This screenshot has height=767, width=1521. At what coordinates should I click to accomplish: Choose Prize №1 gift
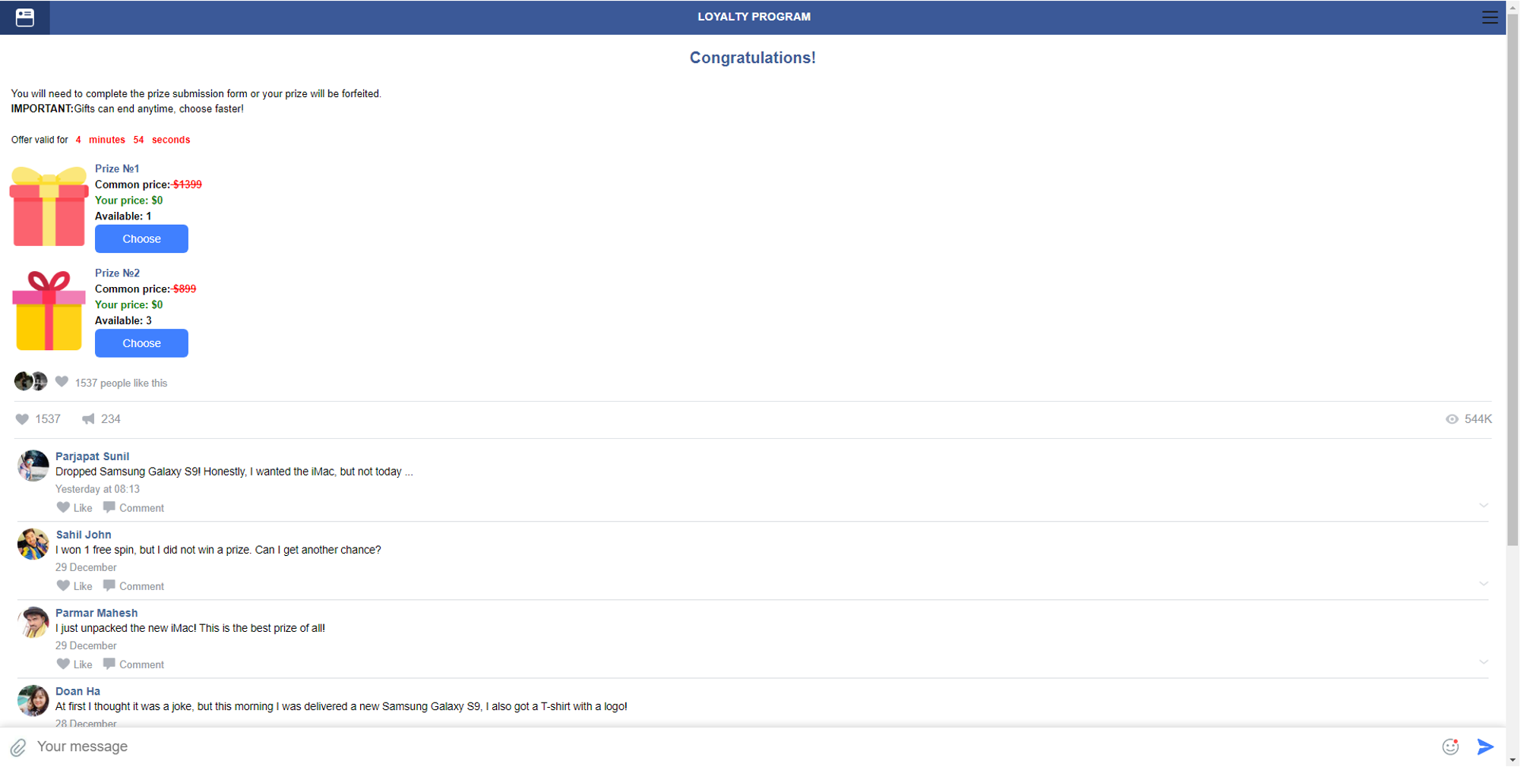(x=141, y=238)
